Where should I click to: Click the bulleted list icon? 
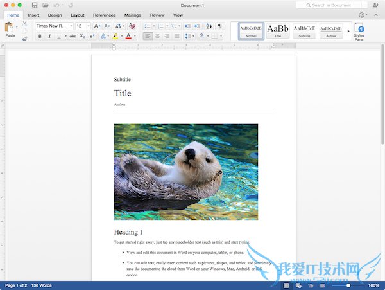(147, 26)
